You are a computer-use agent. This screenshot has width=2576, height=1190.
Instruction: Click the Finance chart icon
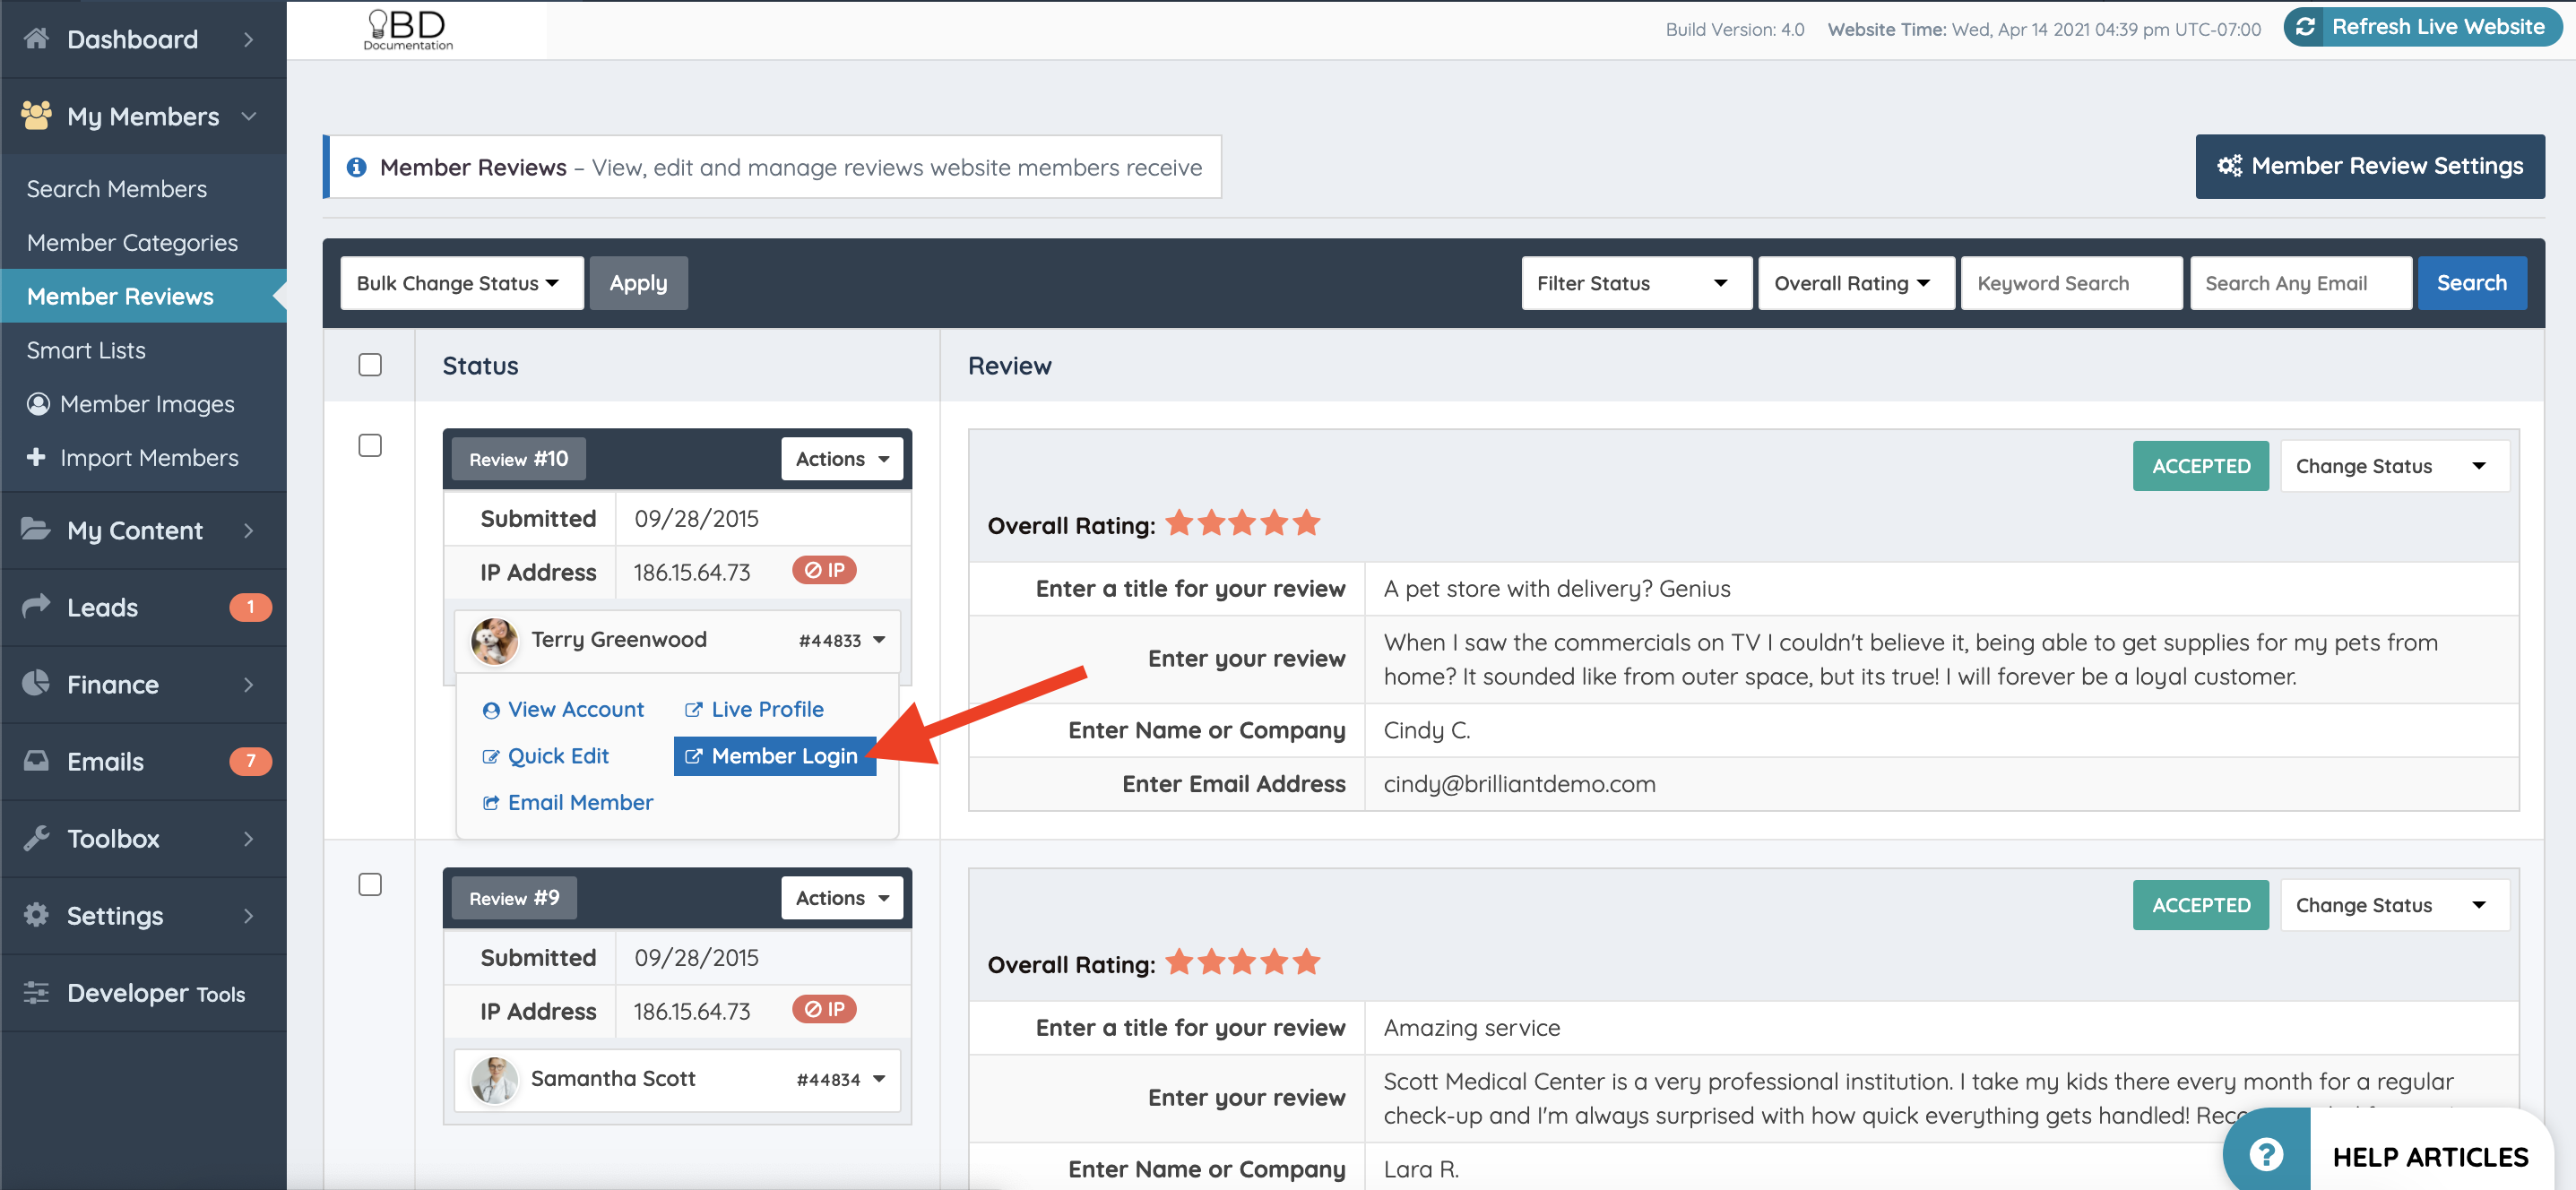pyautogui.click(x=34, y=684)
